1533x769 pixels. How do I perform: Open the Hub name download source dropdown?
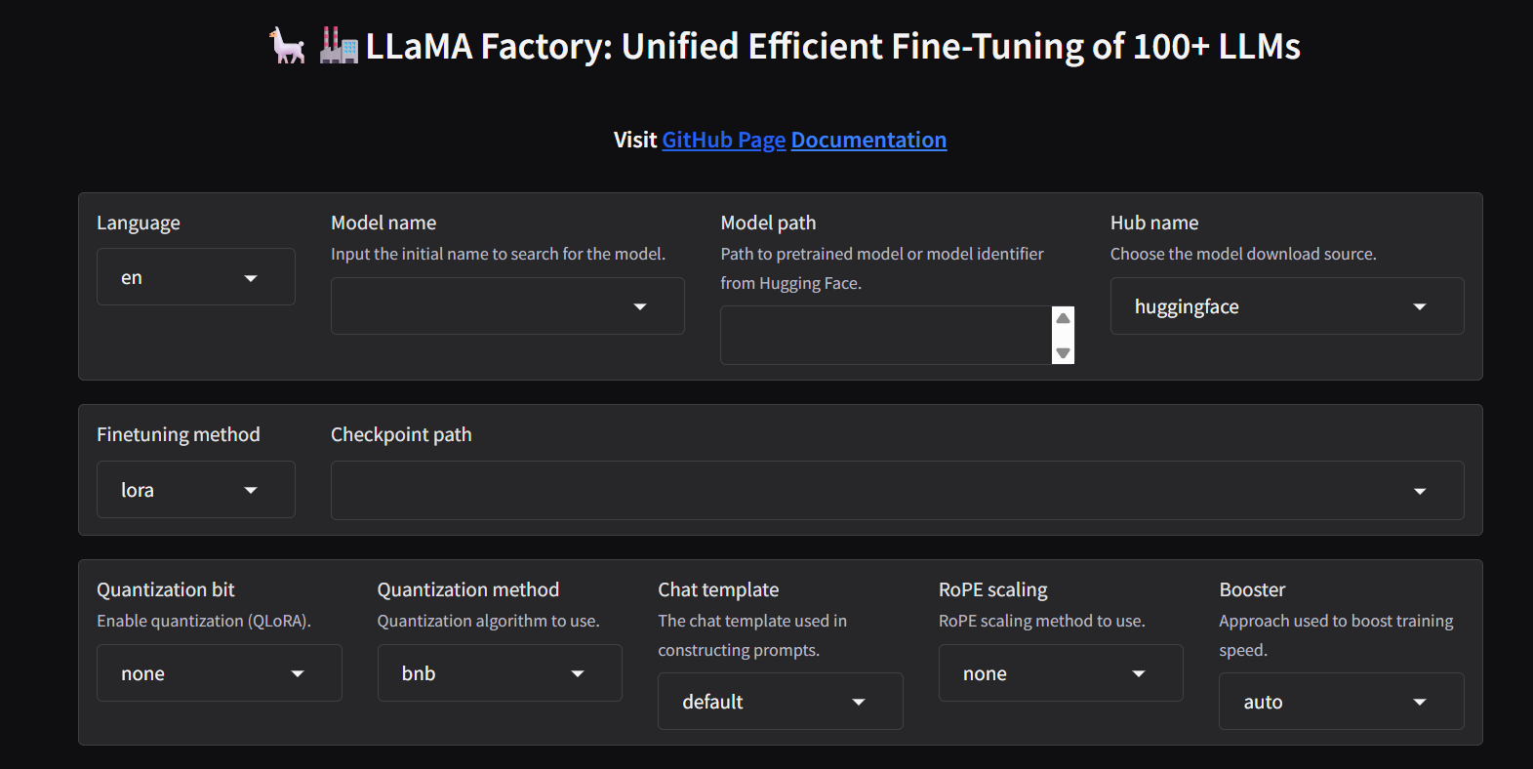(1286, 305)
